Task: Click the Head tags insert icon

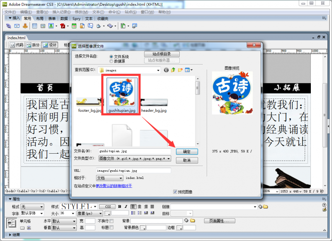Action: point(99,26)
